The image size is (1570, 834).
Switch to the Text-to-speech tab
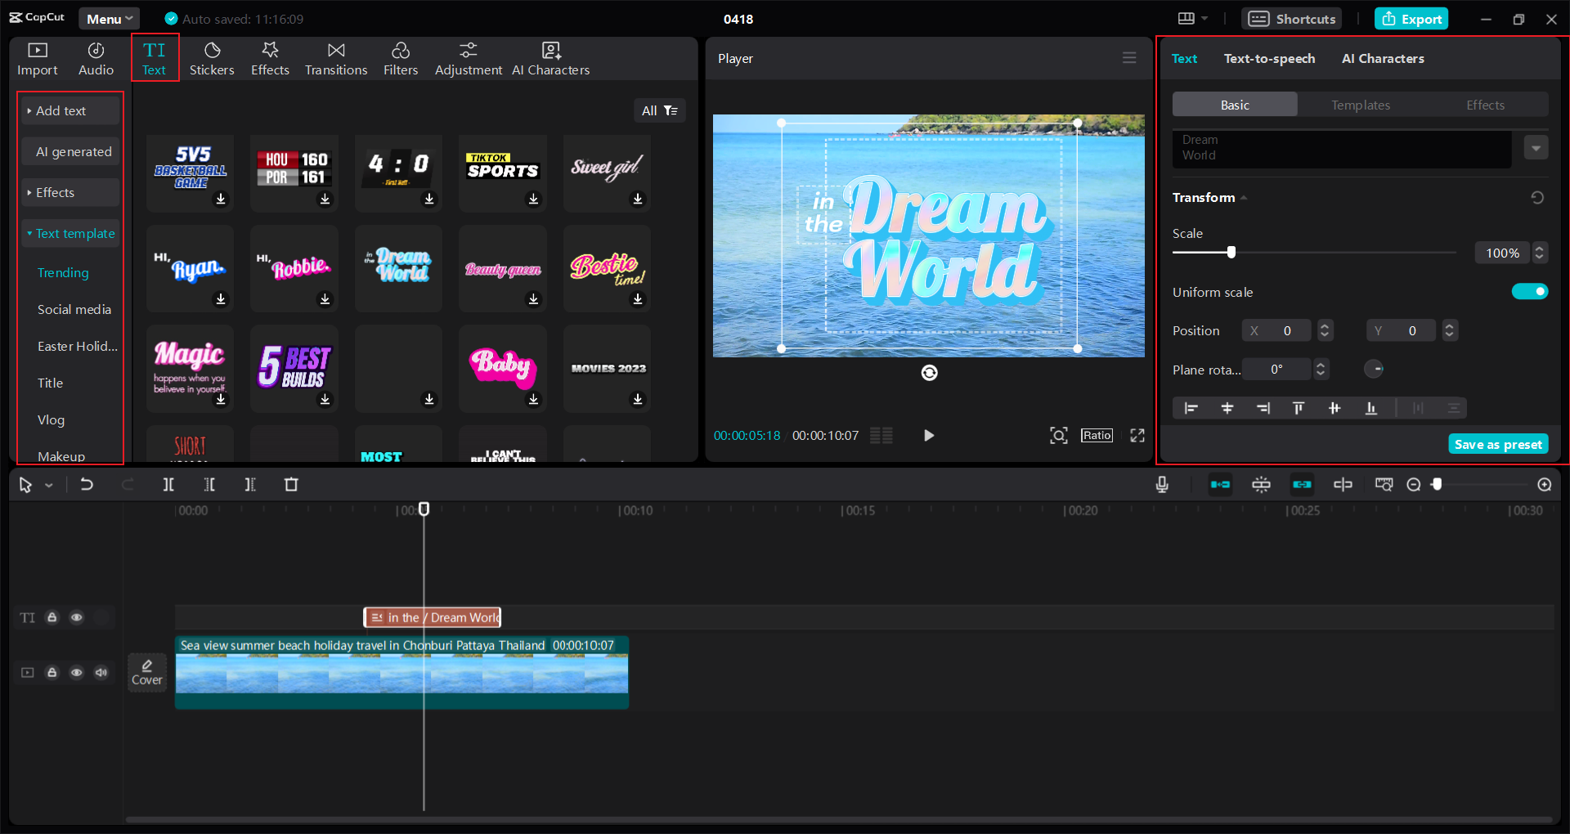point(1269,58)
